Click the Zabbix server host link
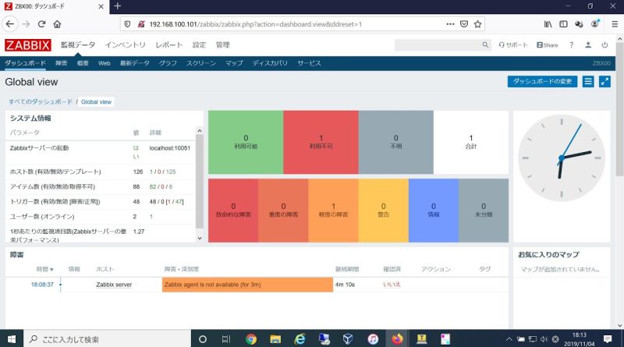 tap(114, 285)
